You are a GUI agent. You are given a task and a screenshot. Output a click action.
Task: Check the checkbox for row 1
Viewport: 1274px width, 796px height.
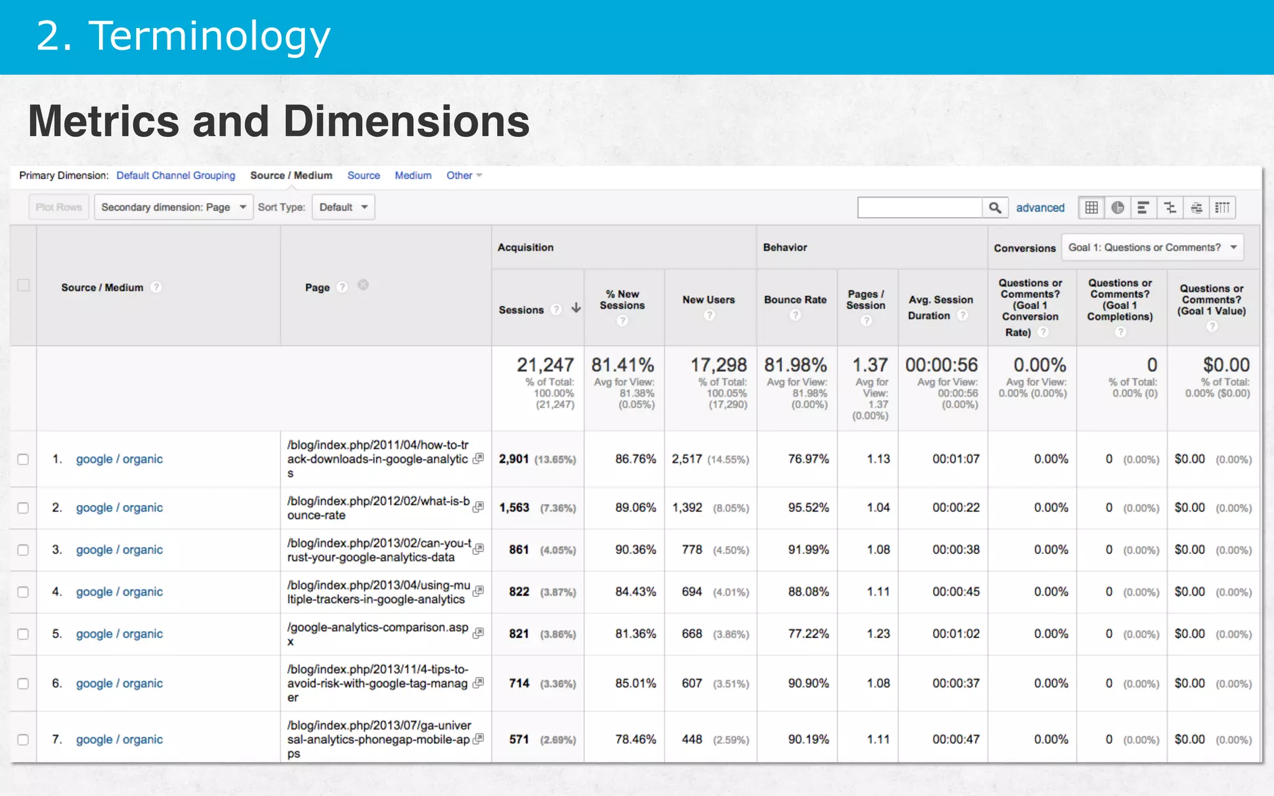(x=23, y=459)
